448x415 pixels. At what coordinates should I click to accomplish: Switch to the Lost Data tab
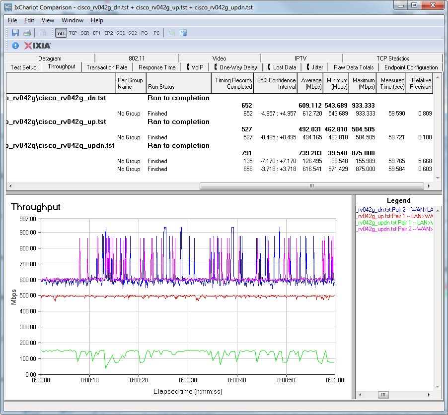click(x=282, y=67)
